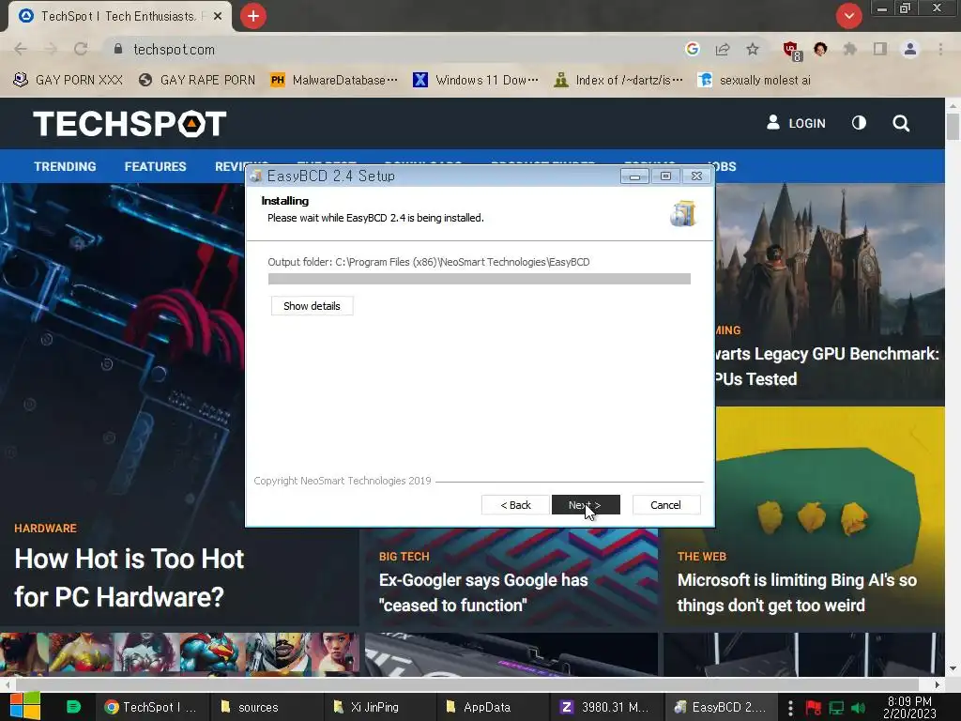Viewport: 961px width, 721px height.
Task: Expand the system tray overflow dots
Action: click(790, 708)
